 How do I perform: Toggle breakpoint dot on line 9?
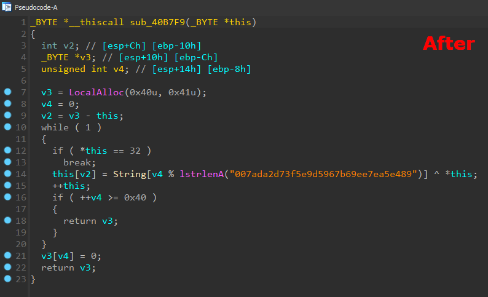8,115
